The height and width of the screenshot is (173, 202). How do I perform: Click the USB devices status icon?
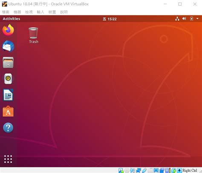[144, 170]
